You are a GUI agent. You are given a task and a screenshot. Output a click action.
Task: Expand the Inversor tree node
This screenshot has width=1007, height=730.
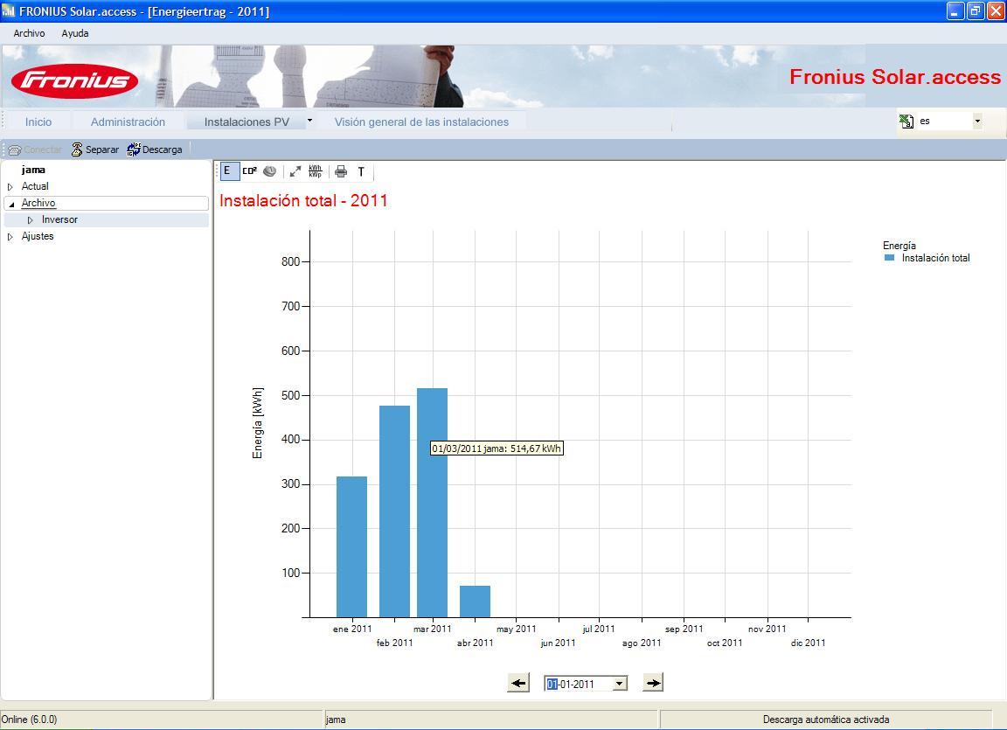coord(31,220)
